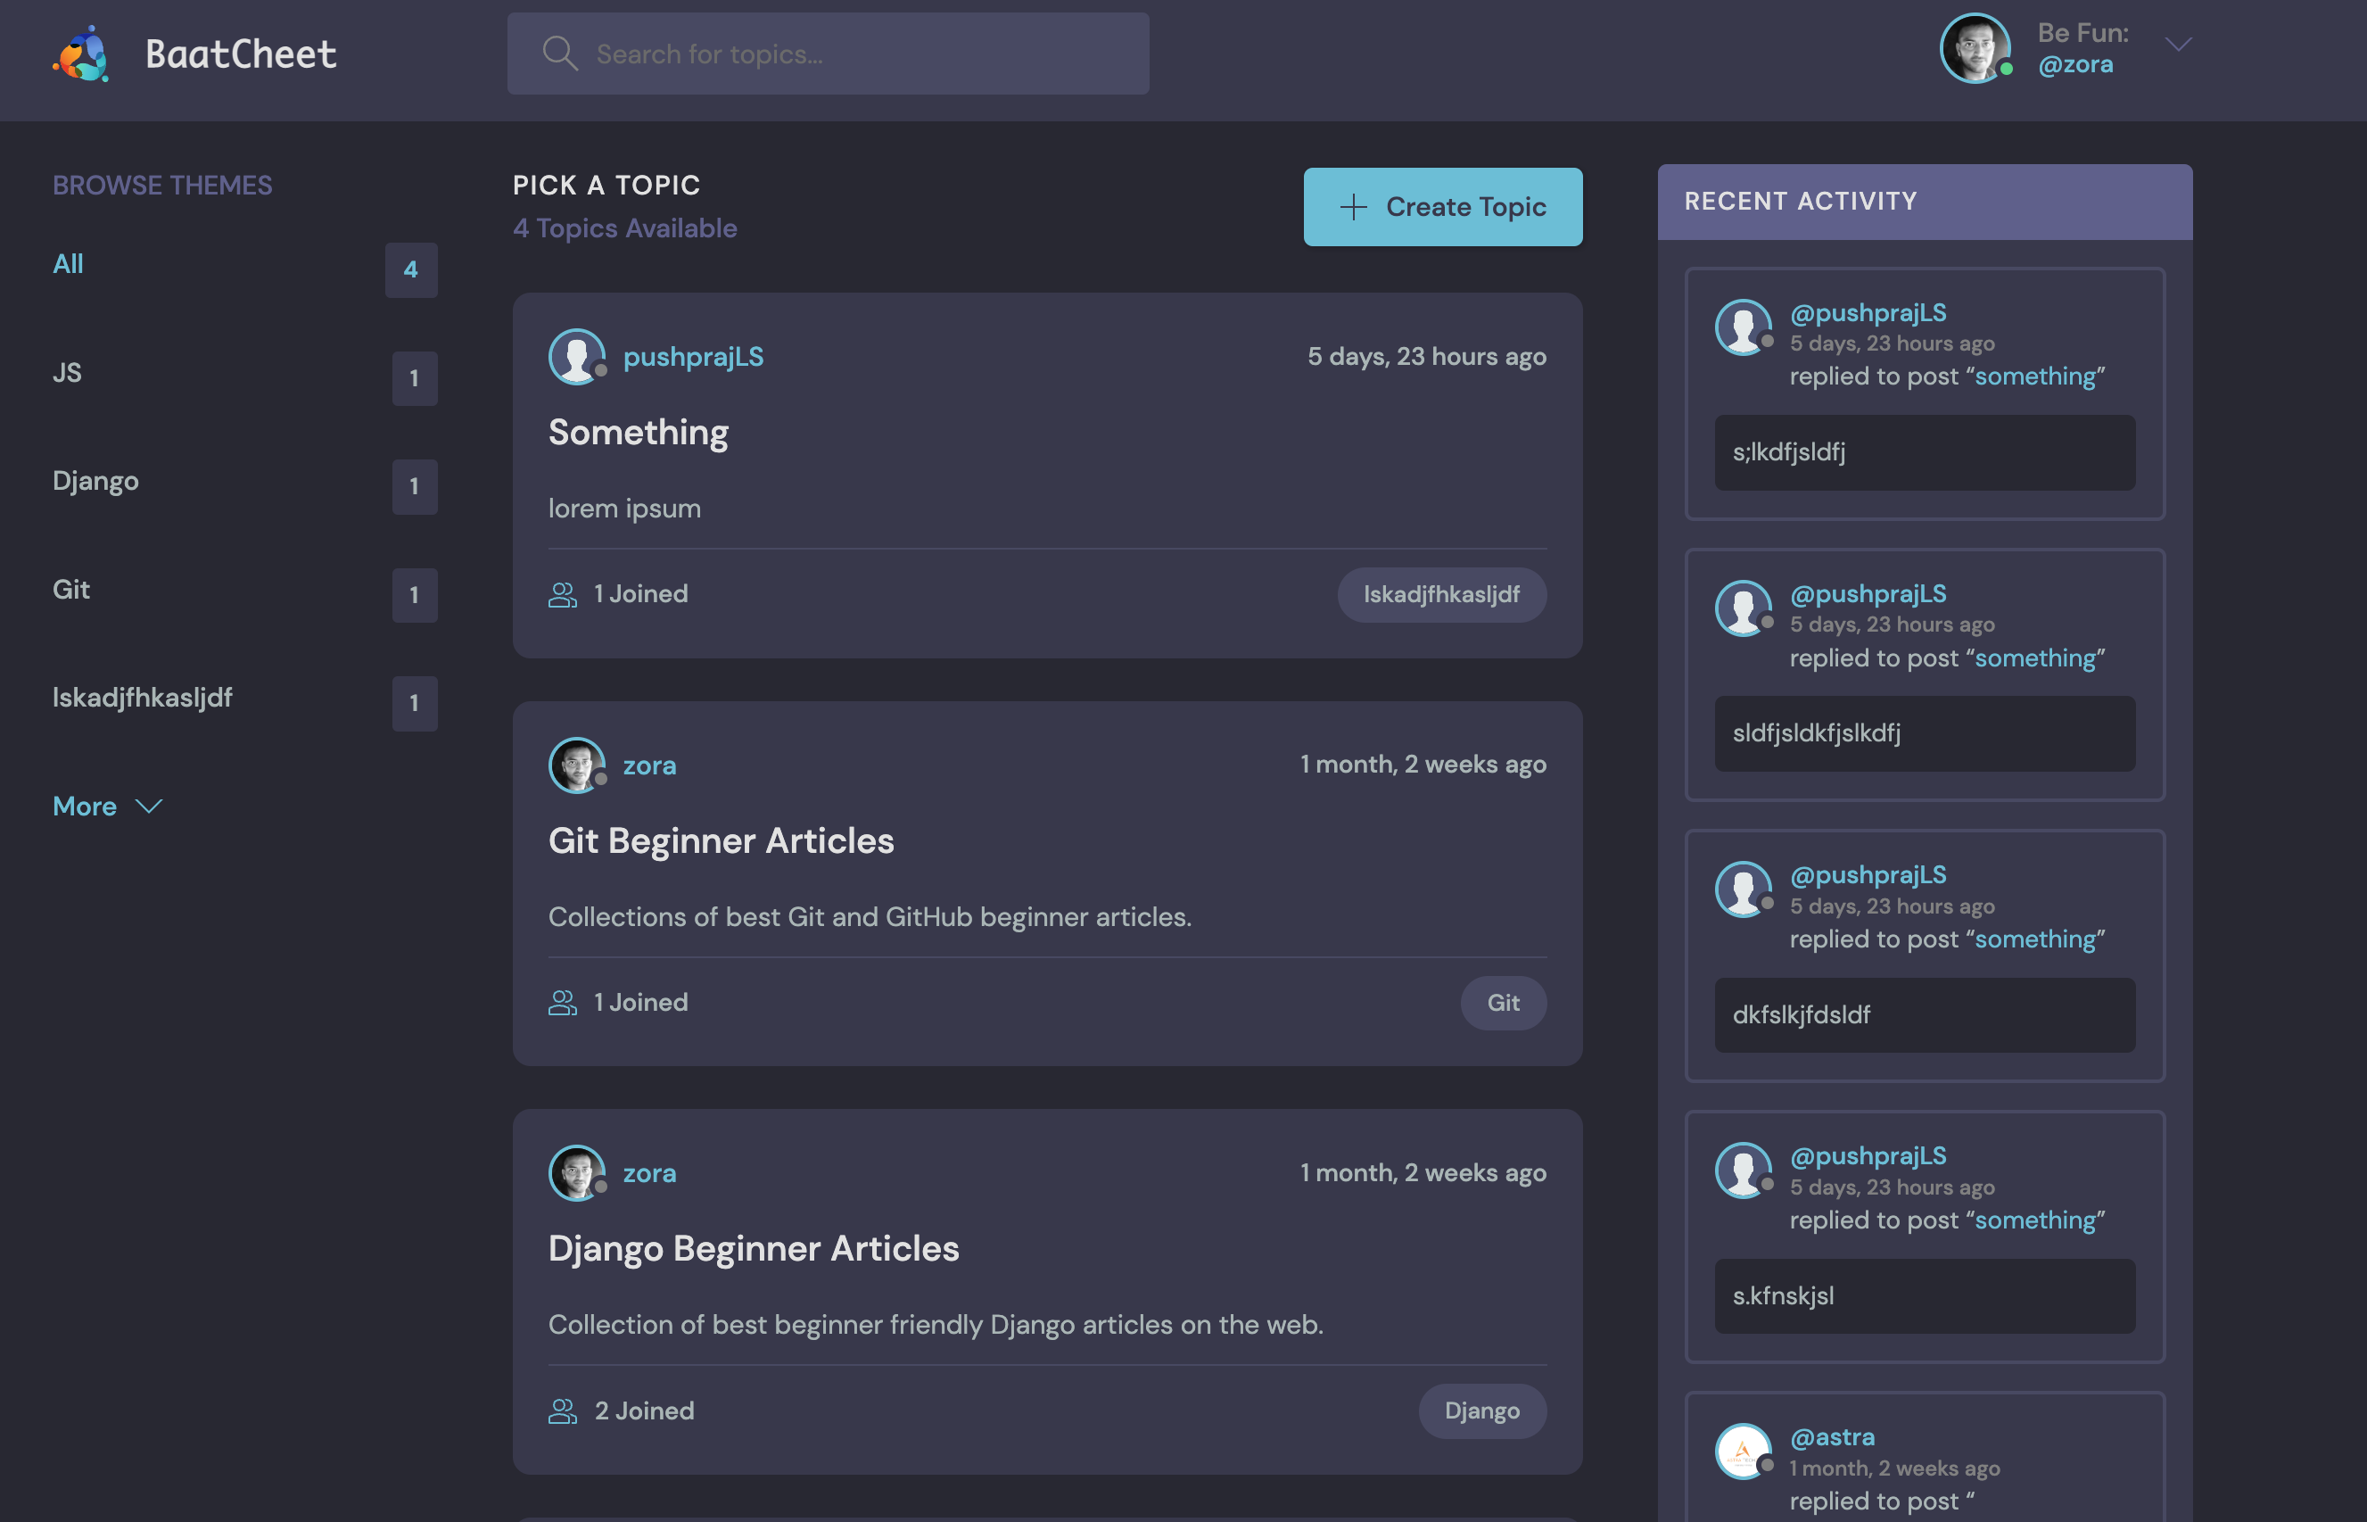Select the JS theme
The width and height of the screenshot is (2367, 1522).
coord(67,373)
